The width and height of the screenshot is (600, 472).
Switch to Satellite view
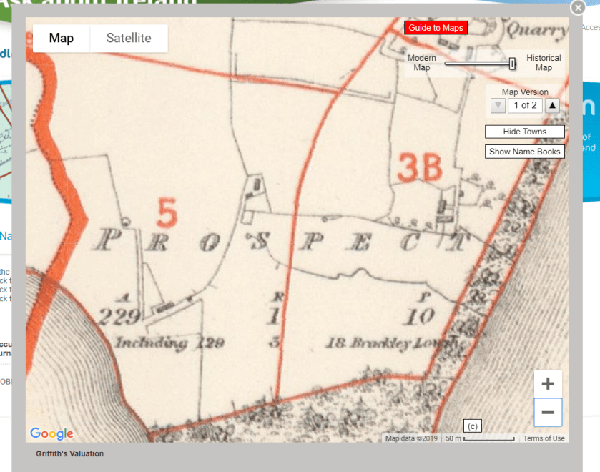(129, 39)
